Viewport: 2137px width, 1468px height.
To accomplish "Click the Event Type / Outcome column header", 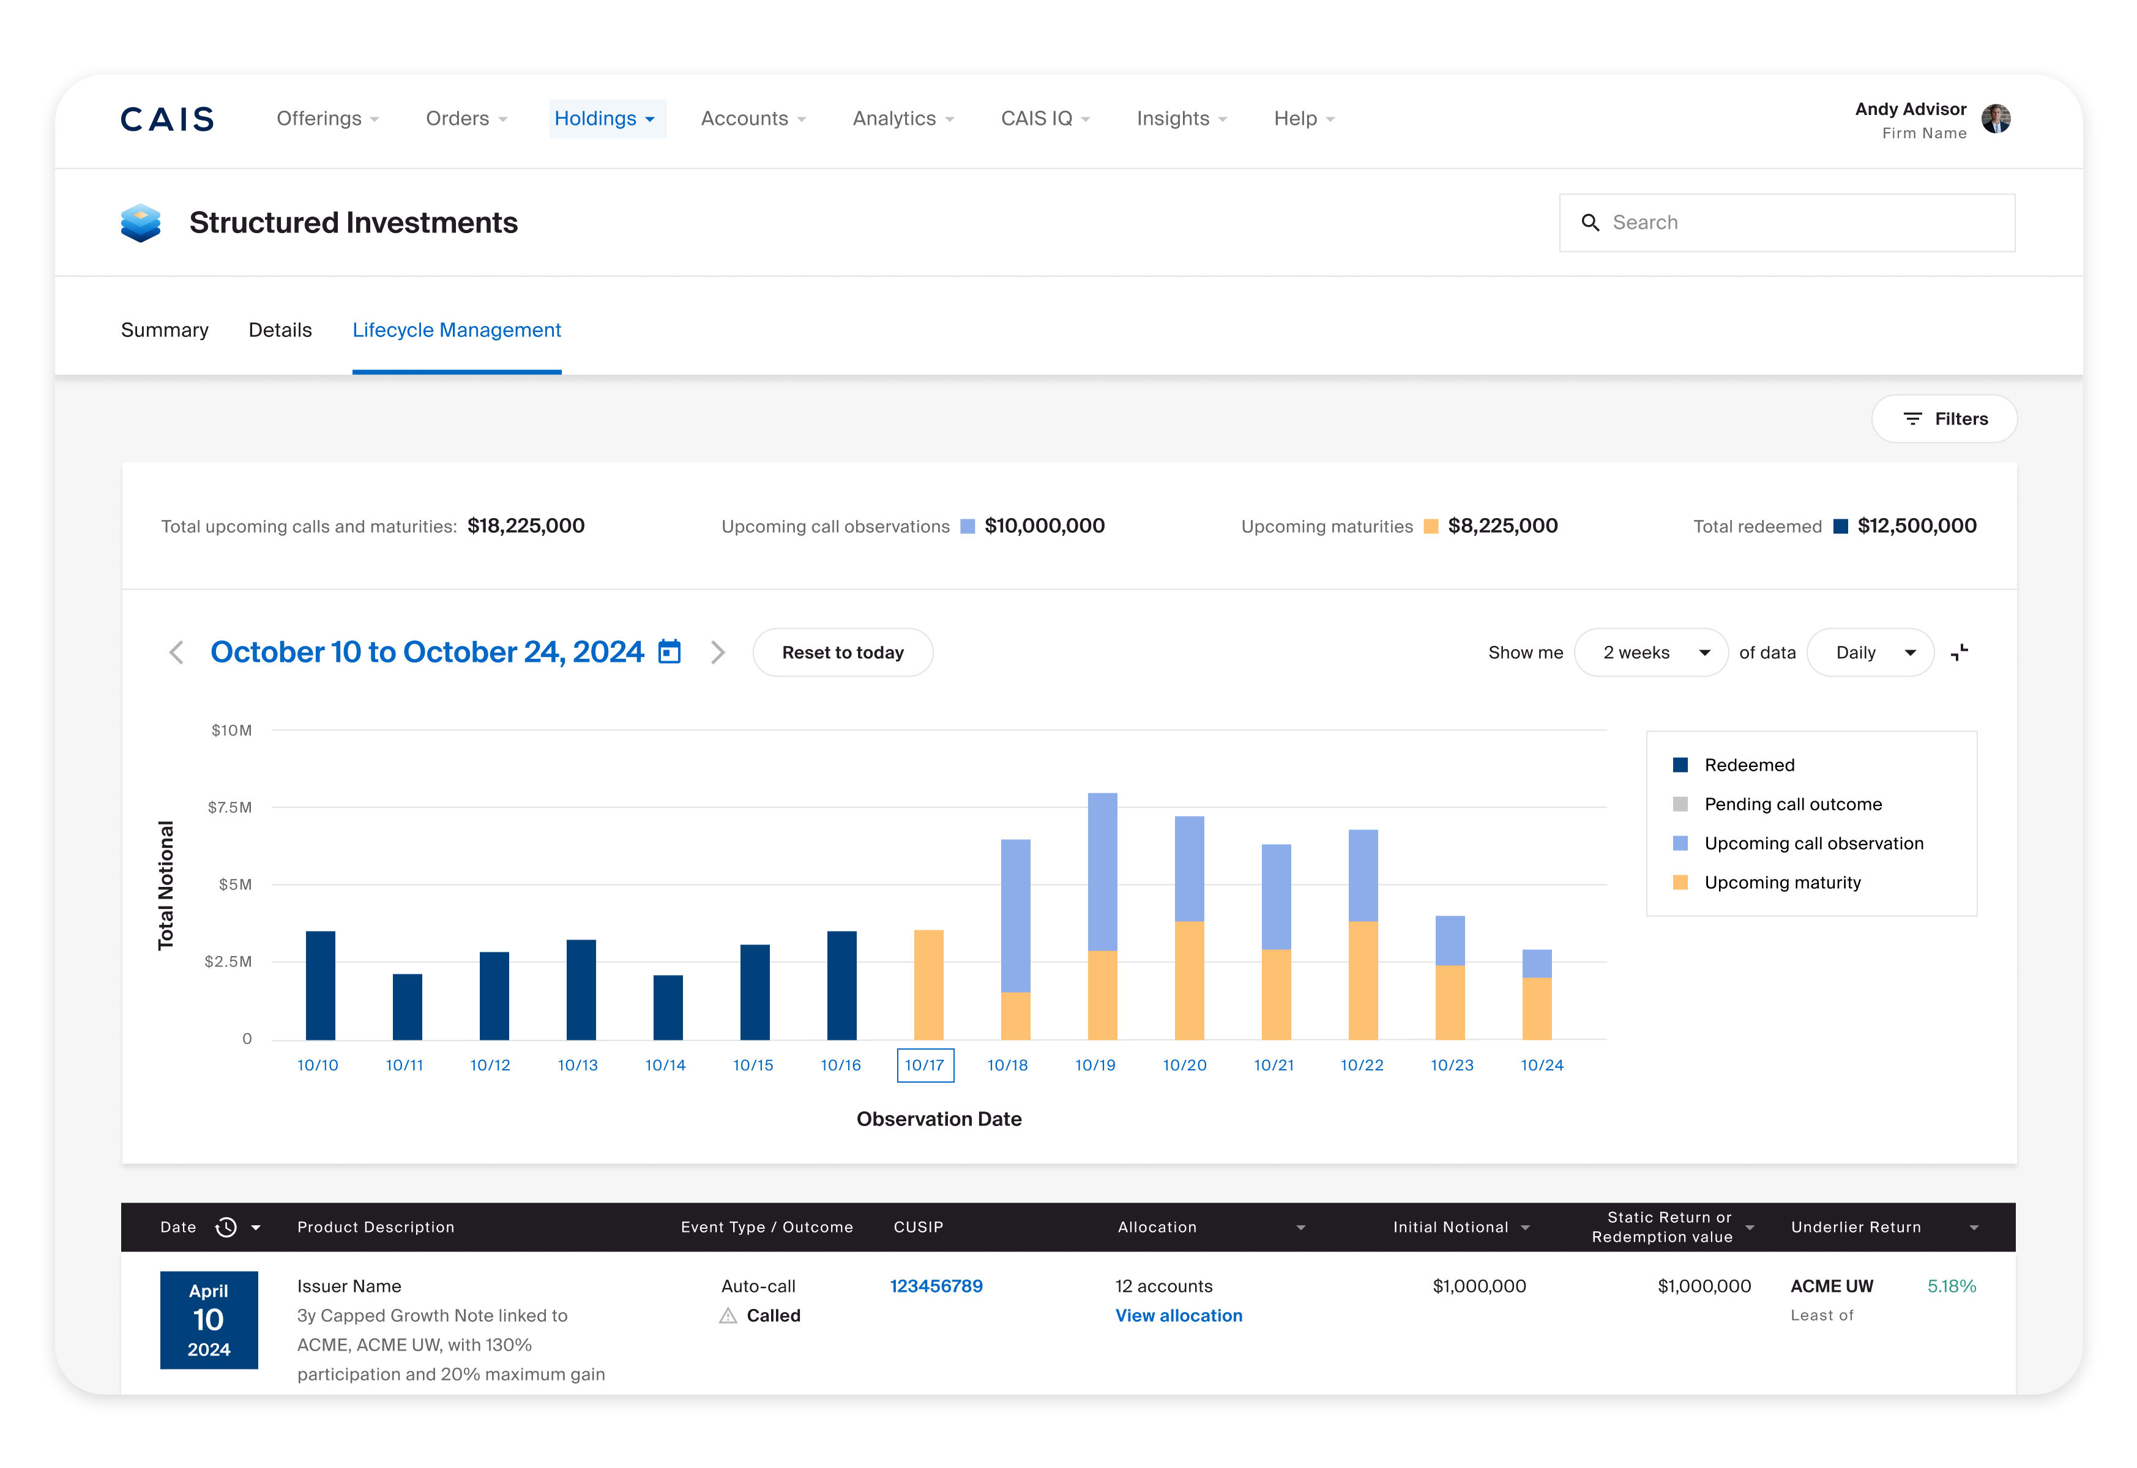I will coord(767,1227).
